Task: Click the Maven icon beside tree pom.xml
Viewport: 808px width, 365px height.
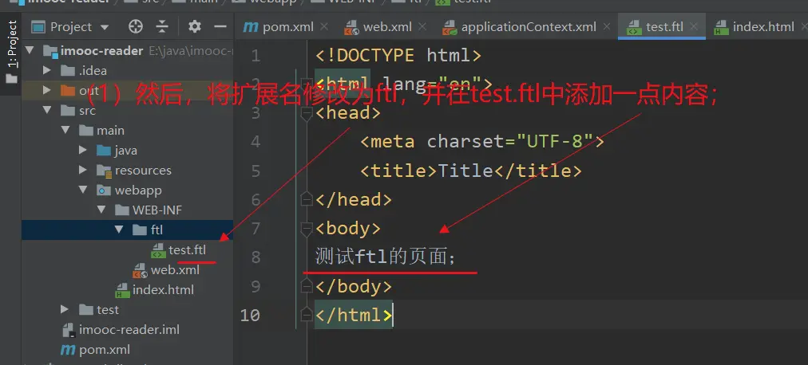Action: [x=68, y=350]
